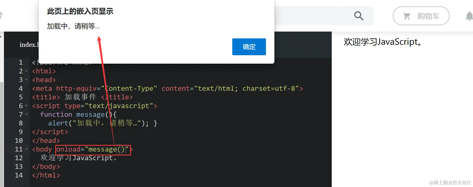The width and height of the screenshot is (473, 187).
Task: Collapse the html tag fold arrow on line 2
Action: tap(26, 71)
